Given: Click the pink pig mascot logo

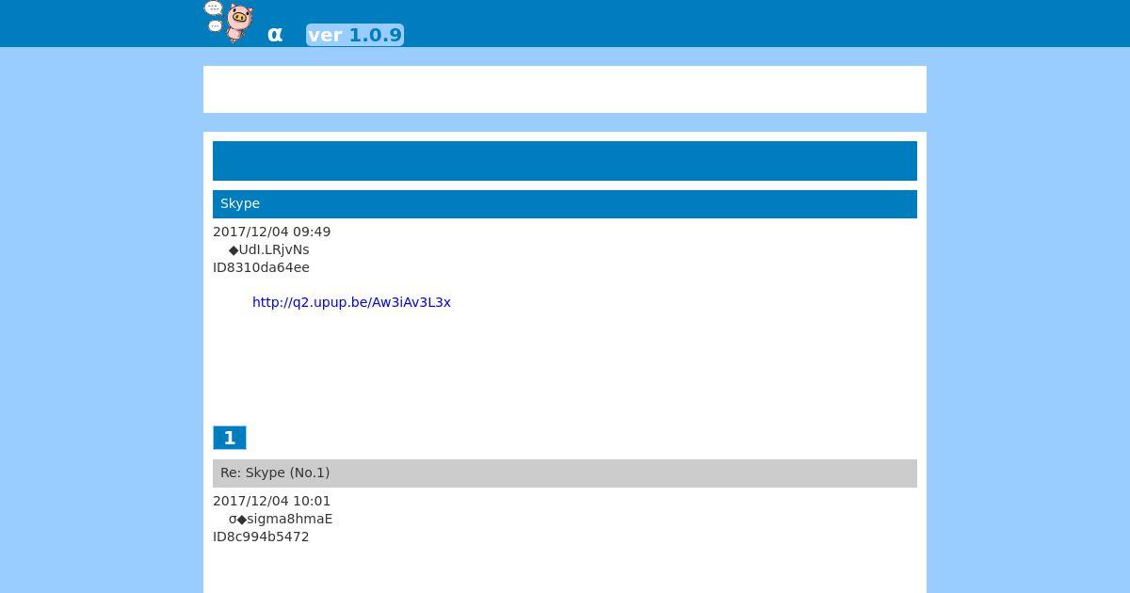Looking at the screenshot, I should click(230, 22).
